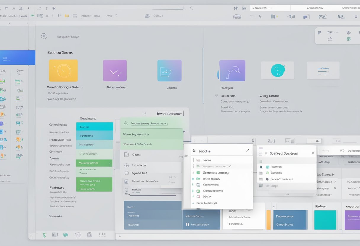
Task: Click the back chevron in the top bar
Action: [x=191, y=8]
